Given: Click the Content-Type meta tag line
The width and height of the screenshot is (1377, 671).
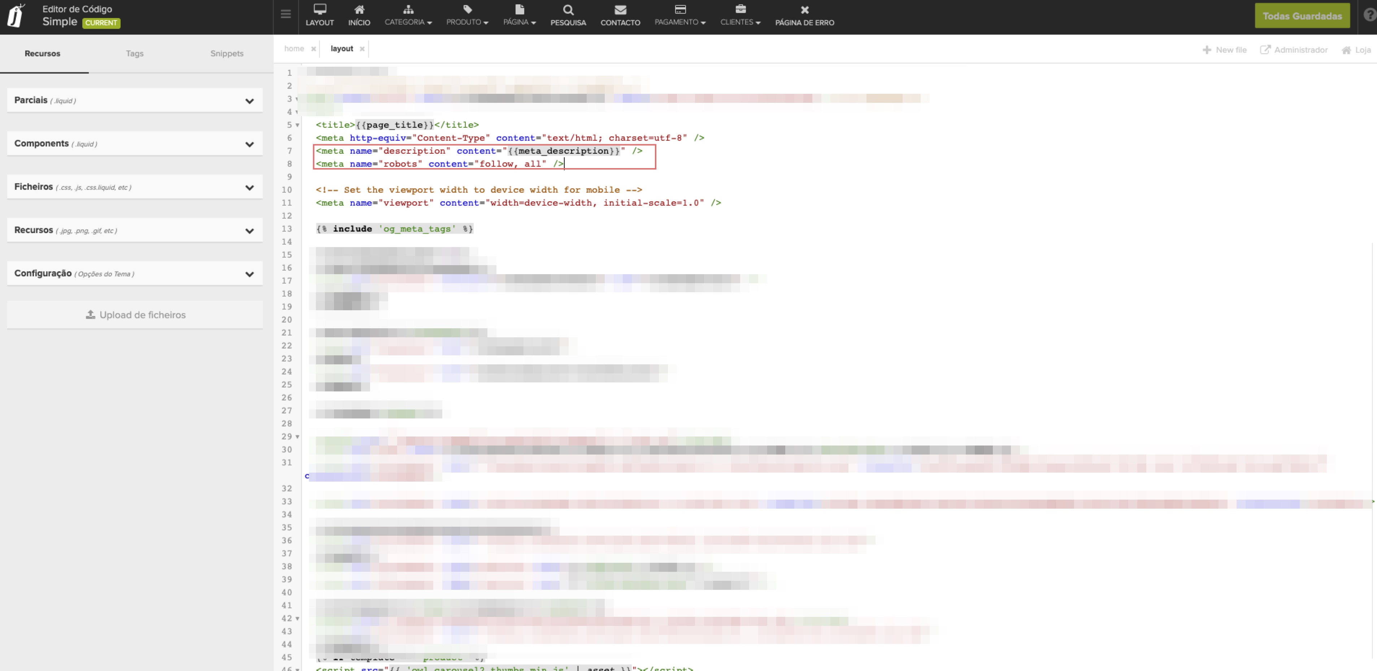Looking at the screenshot, I should tap(509, 138).
